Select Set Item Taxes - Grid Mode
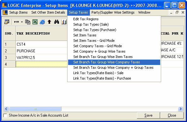Viewport: 187px width, 122px height. pos(114,41)
